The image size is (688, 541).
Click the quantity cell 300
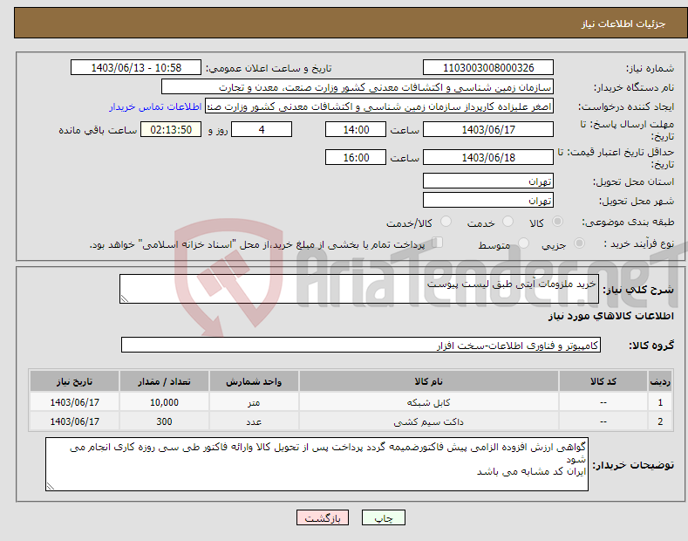coord(164,421)
